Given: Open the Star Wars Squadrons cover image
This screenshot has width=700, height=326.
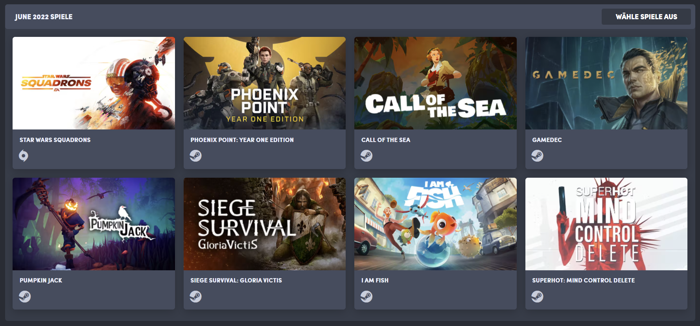Looking at the screenshot, I should (94, 83).
